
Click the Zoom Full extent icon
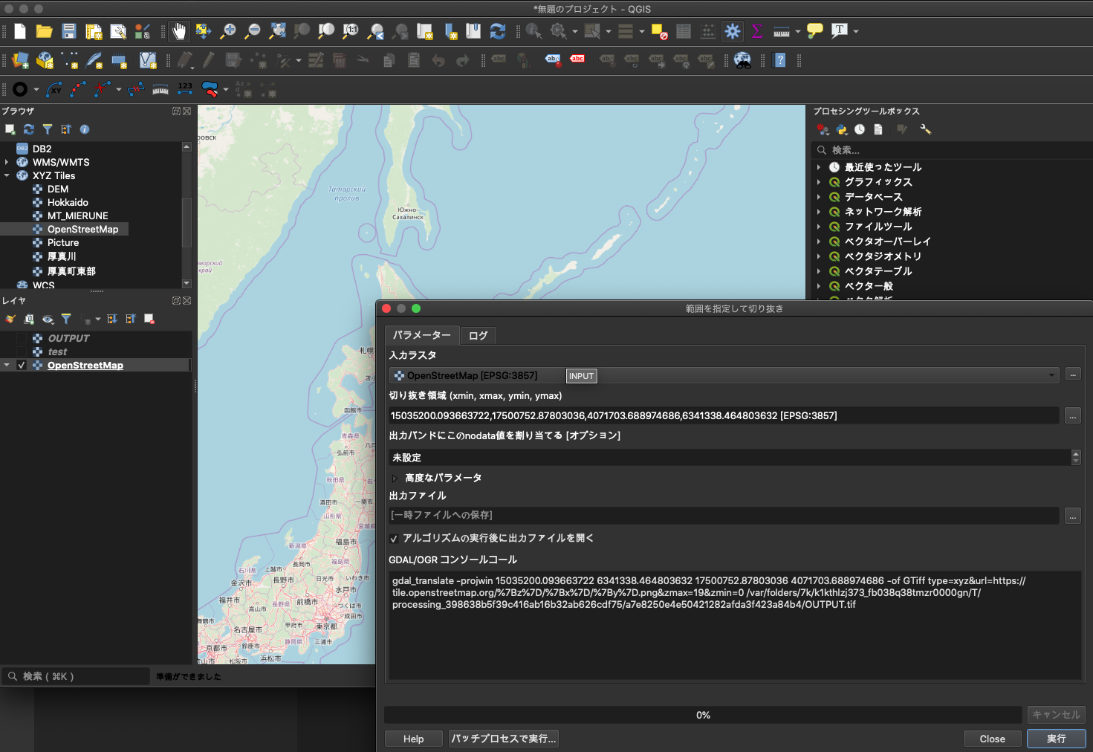(277, 31)
